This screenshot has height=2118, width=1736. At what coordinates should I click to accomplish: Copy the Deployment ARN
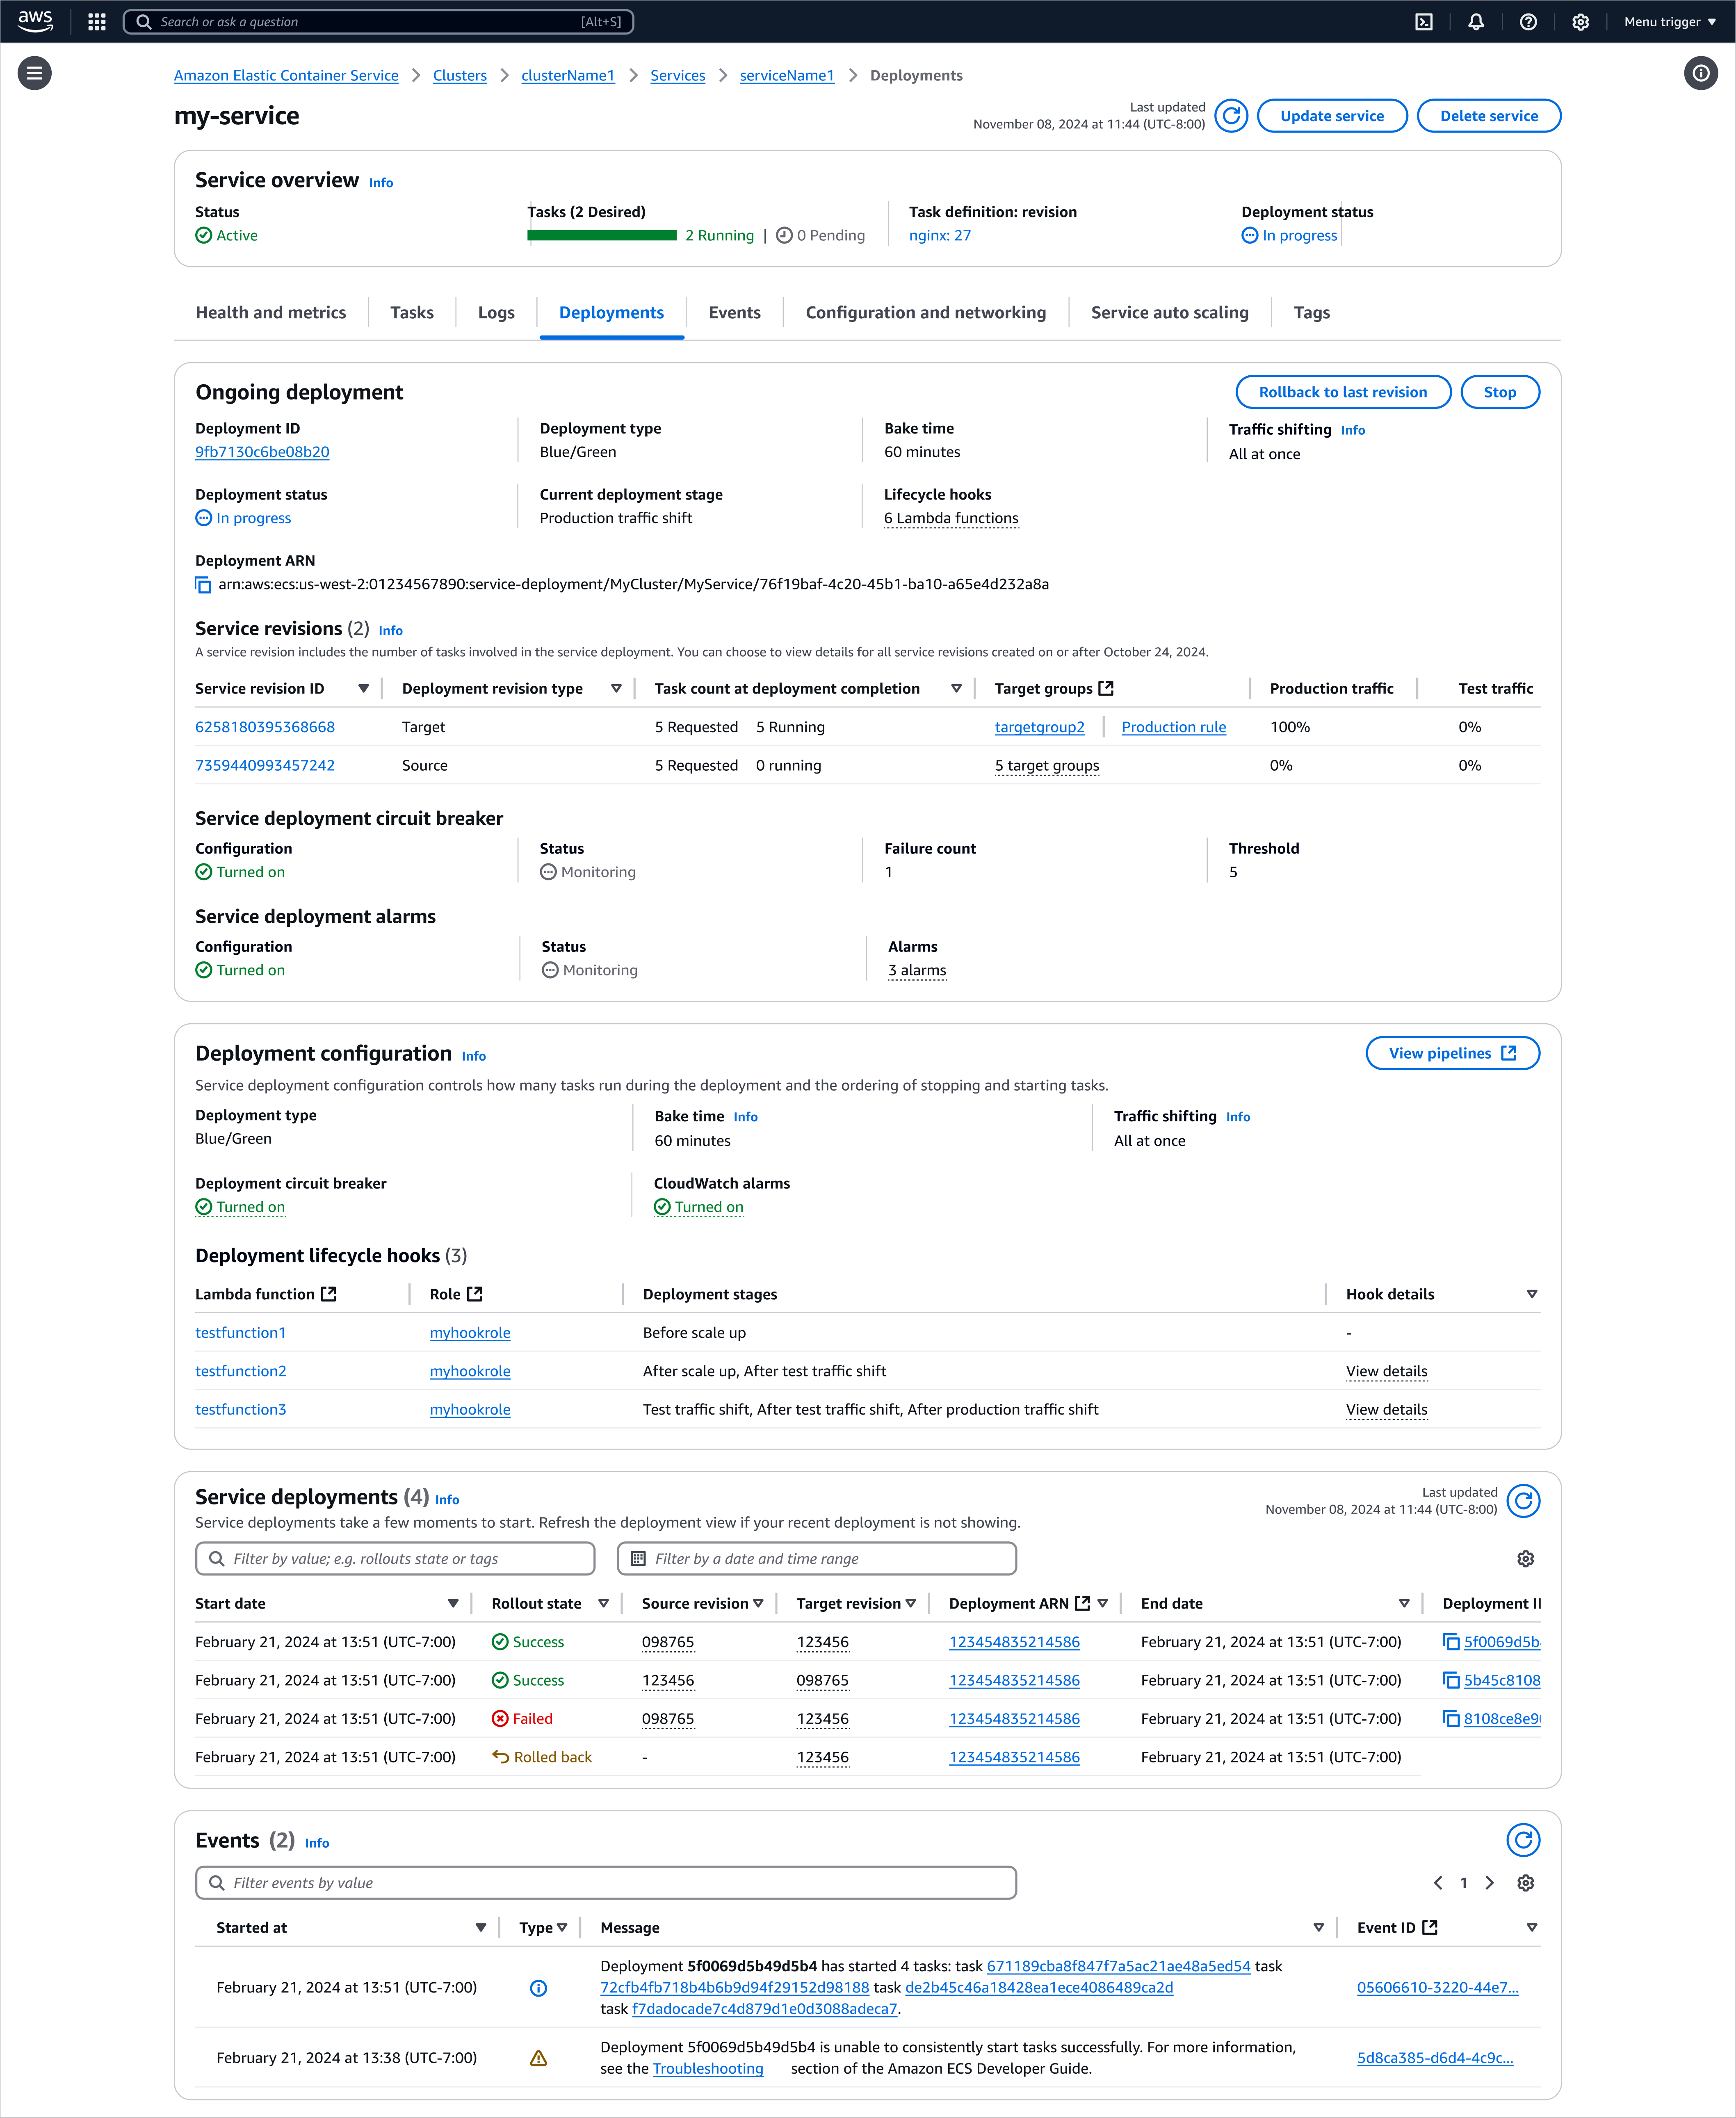(x=203, y=585)
